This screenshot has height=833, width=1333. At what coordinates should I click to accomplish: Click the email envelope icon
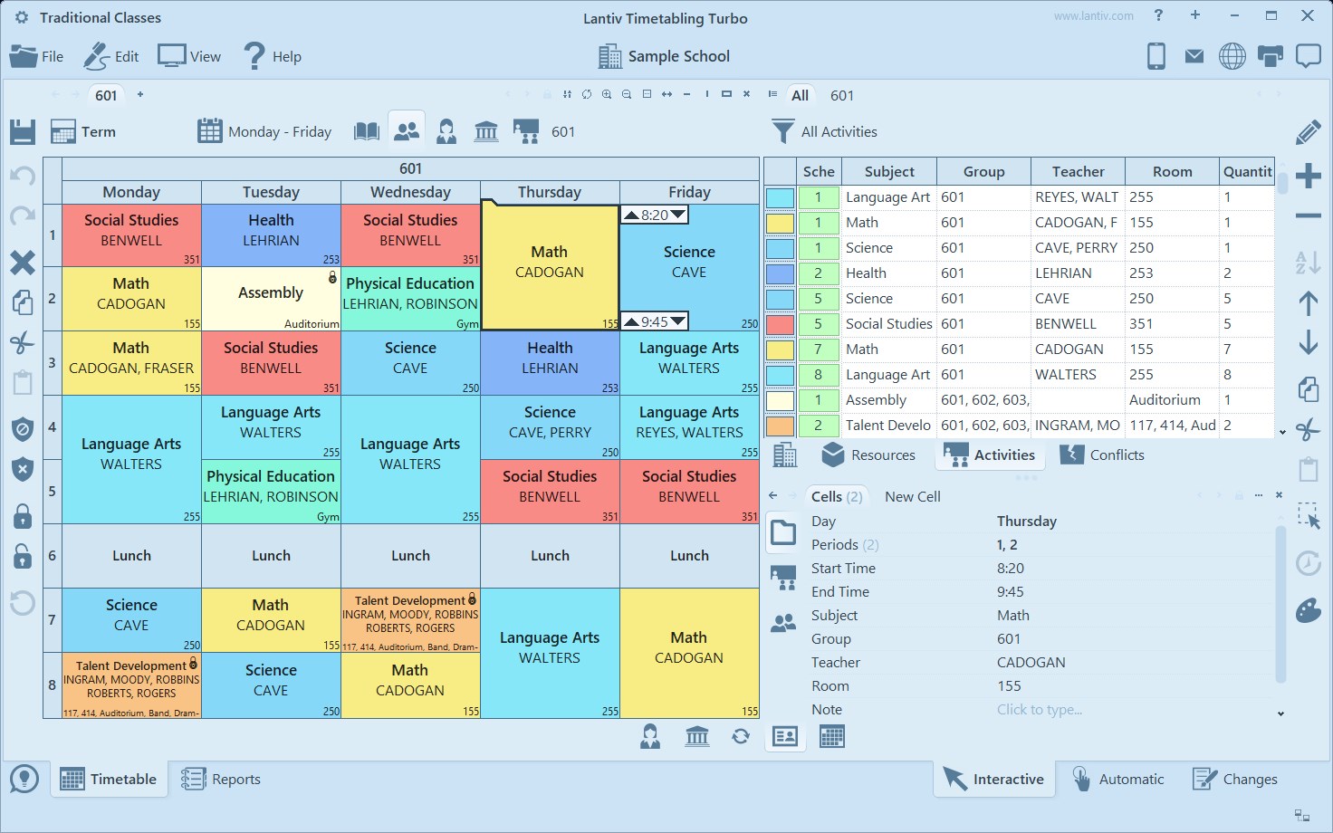(1194, 56)
